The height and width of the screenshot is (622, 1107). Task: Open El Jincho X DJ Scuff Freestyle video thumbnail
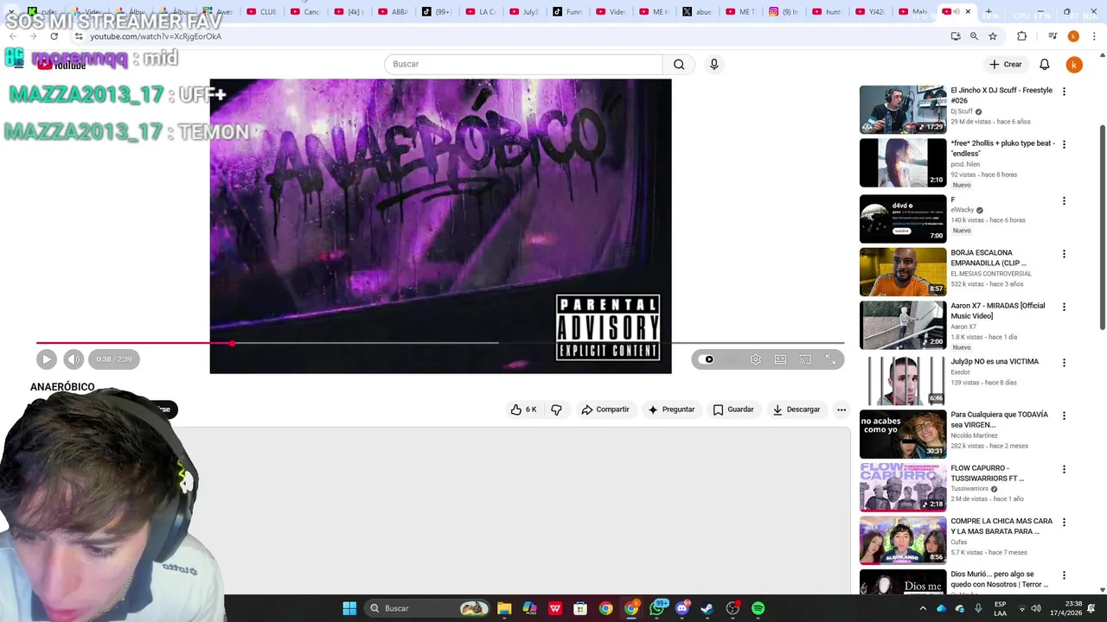tap(903, 110)
